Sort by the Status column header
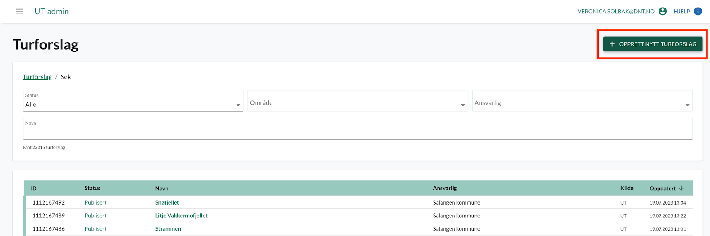The width and height of the screenshot is (710, 236). coord(92,188)
